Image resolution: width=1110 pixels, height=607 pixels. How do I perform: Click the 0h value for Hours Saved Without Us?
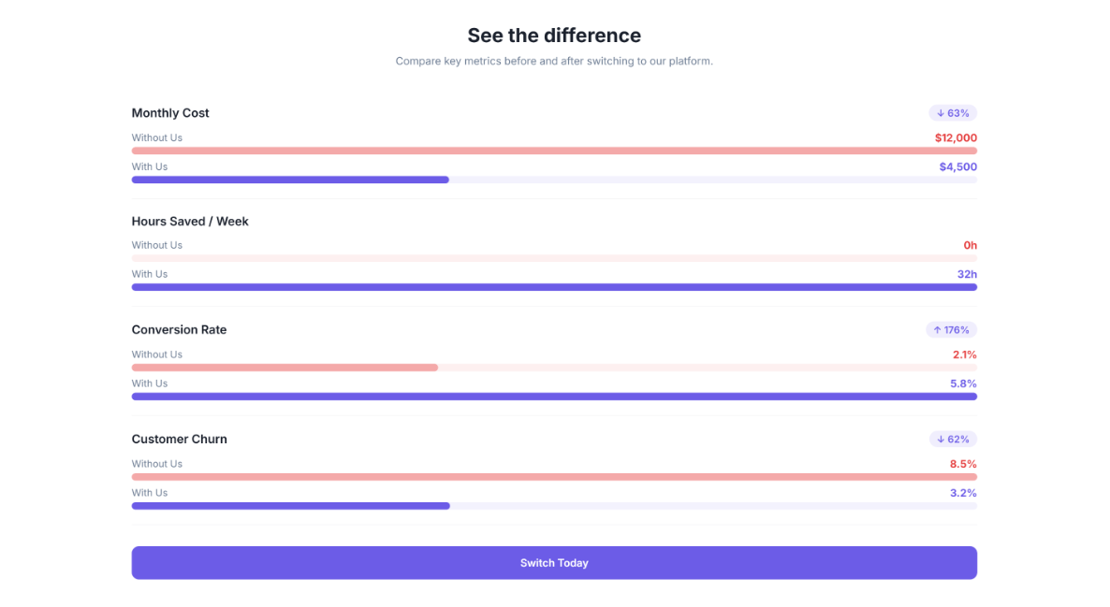click(x=970, y=245)
